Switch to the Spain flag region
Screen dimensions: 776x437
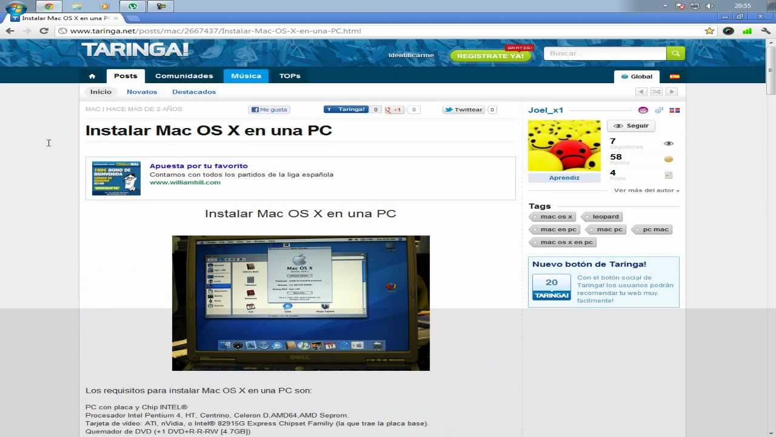click(674, 76)
